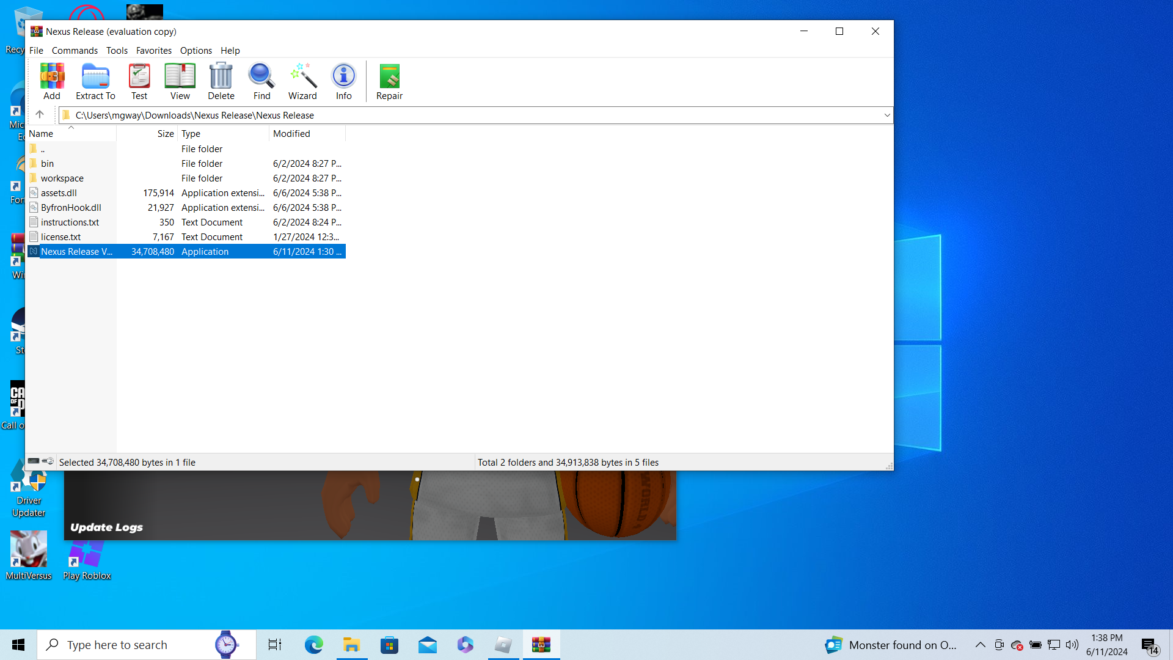This screenshot has width=1173, height=660.
Task: Open the Favorites menu
Action: point(153,51)
